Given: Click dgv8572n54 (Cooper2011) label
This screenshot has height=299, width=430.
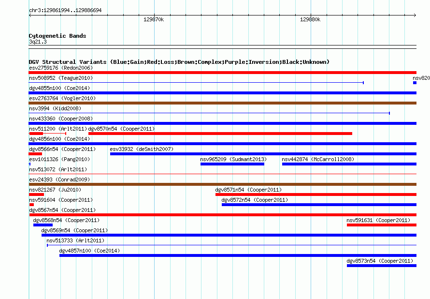Looking at the screenshot, I should click(x=255, y=200).
